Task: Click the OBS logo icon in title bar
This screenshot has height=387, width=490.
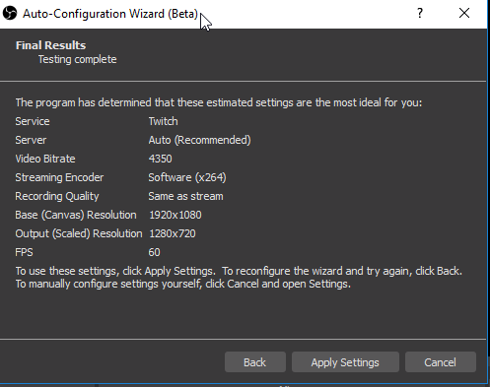Action: pos(10,14)
